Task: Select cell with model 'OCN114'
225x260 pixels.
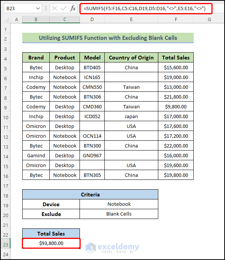Action: tap(92, 136)
